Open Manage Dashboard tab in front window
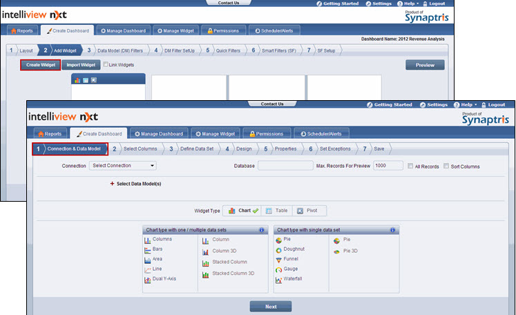 [x=159, y=133]
